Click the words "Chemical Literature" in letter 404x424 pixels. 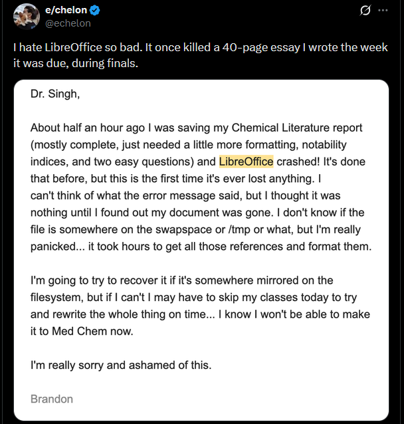point(280,128)
